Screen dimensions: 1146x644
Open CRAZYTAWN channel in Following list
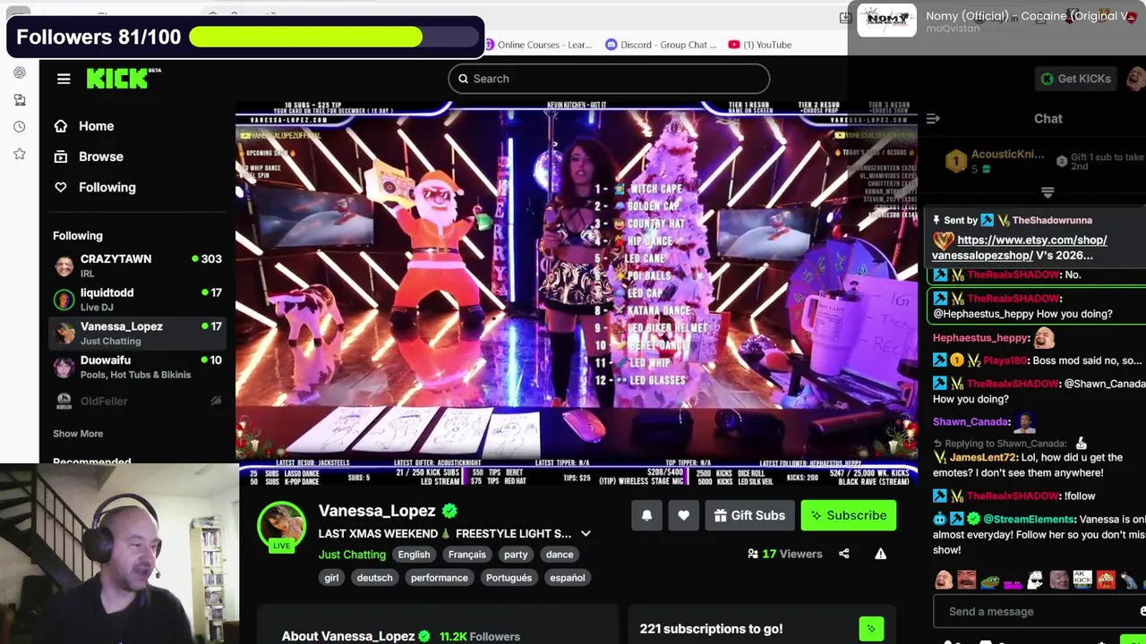(x=137, y=265)
